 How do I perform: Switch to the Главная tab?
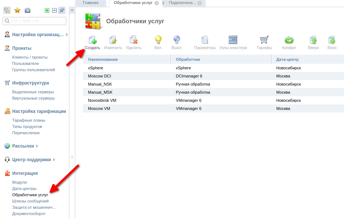pos(91,3)
